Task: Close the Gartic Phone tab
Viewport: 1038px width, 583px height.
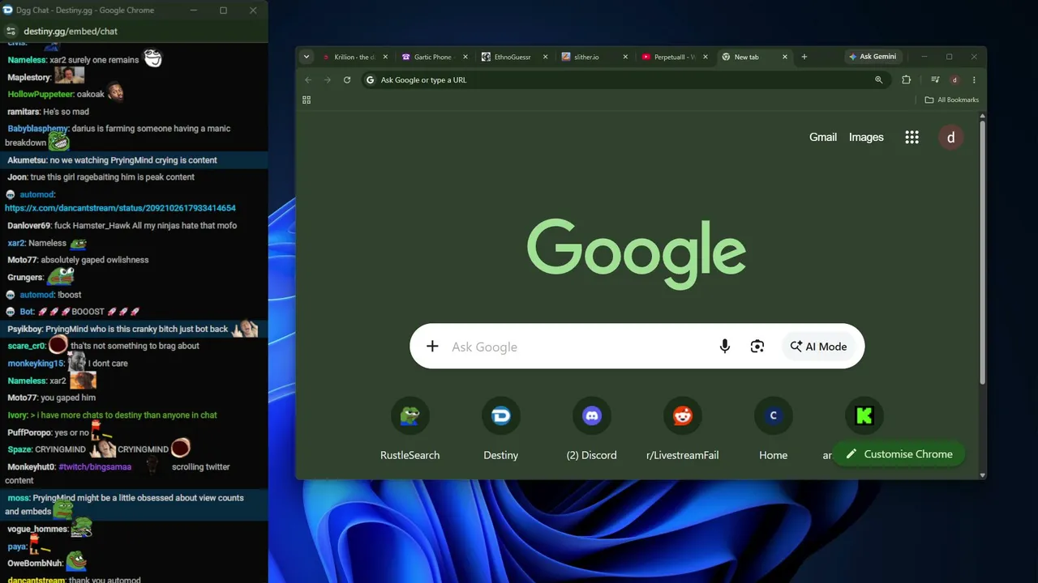Action: pyautogui.click(x=466, y=57)
